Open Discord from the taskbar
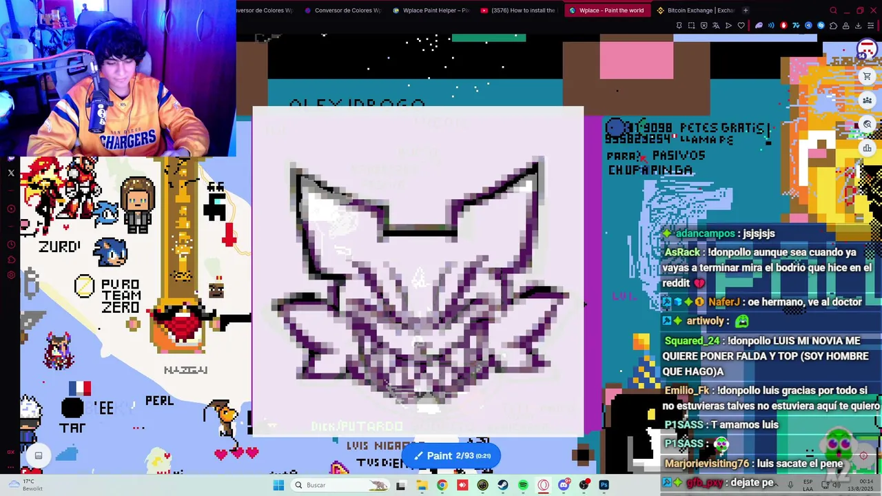Image resolution: width=882 pixels, height=496 pixels. coord(564,485)
